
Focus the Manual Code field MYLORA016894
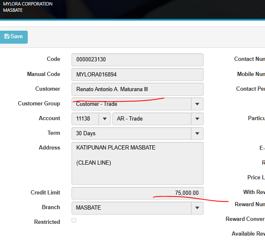point(137,74)
